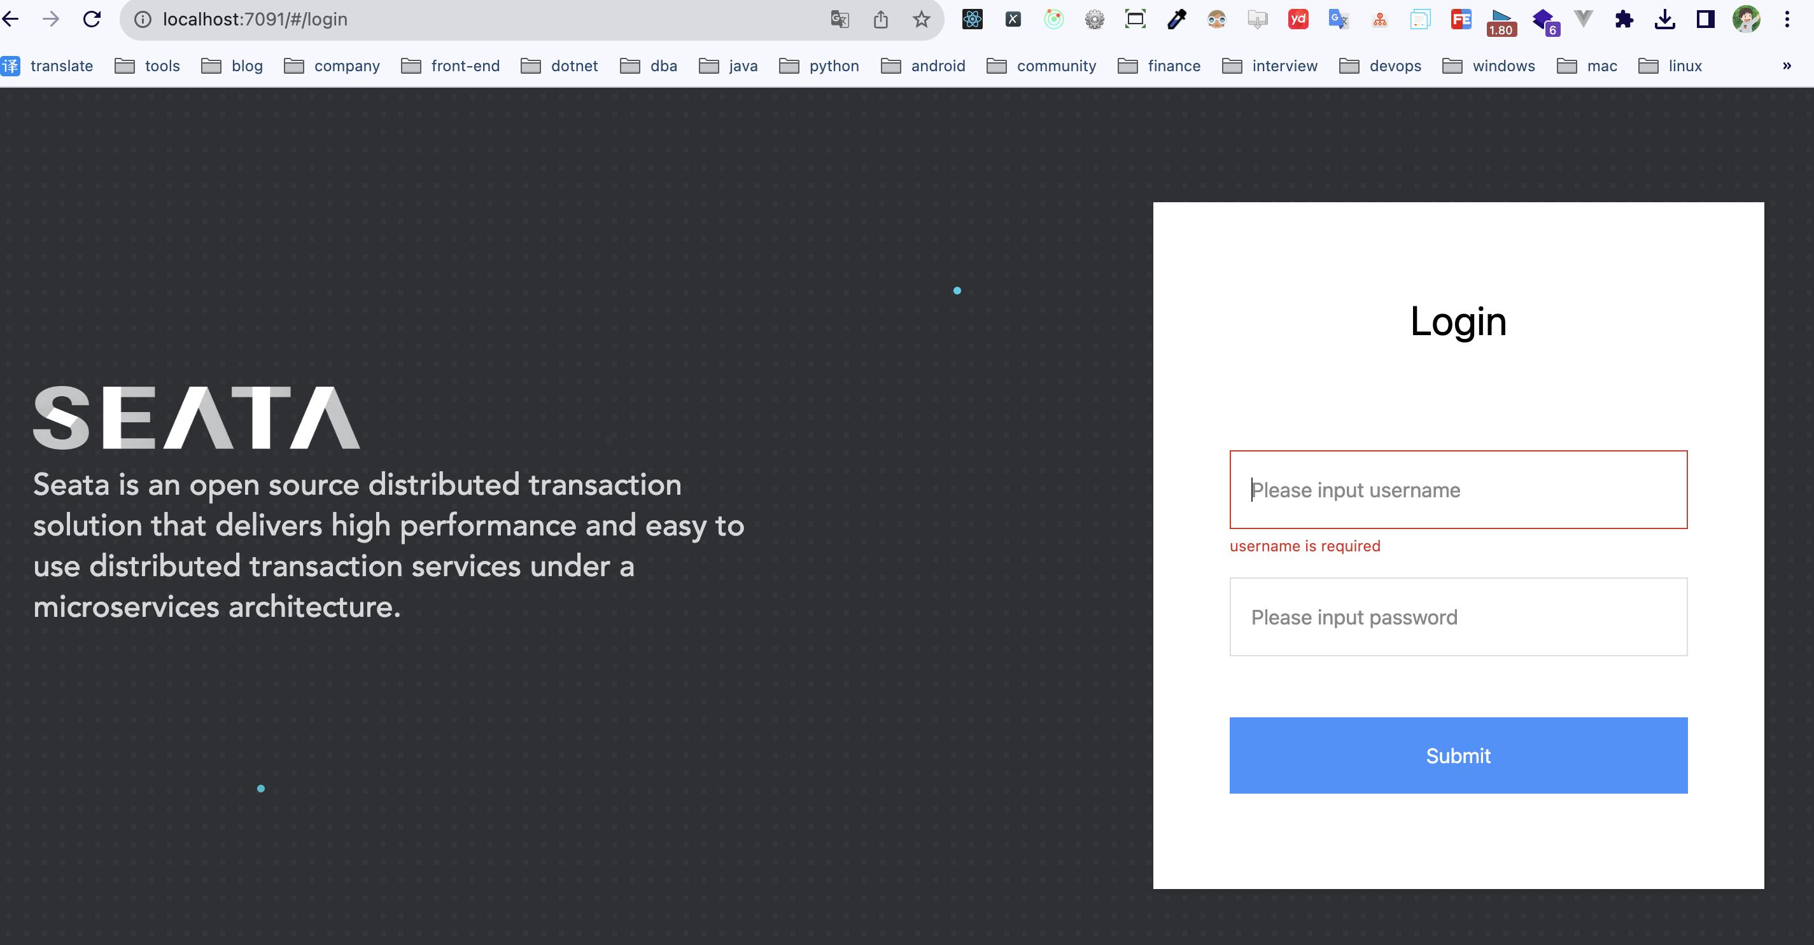Open the React Developer Tools extension
Viewport: 1814px width, 945px height.
(x=972, y=19)
